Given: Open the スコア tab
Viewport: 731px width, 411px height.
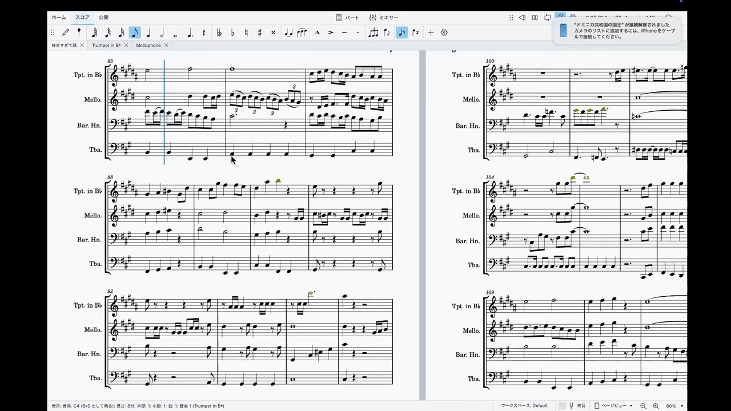Looking at the screenshot, I should [x=82, y=18].
